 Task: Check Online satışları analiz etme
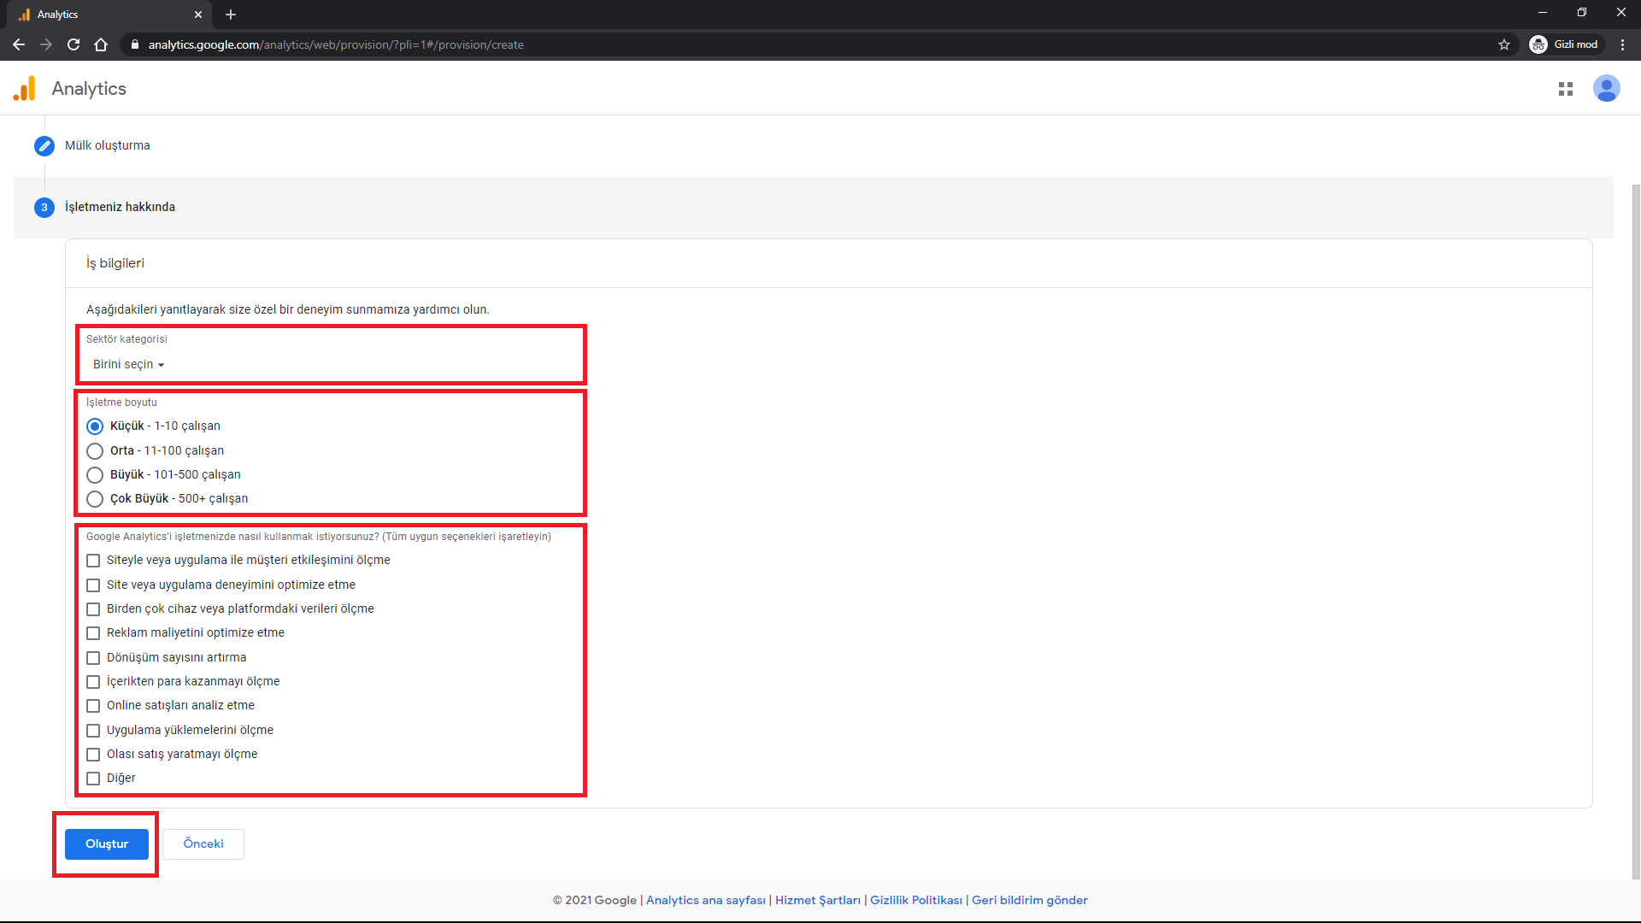tap(93, 706)
